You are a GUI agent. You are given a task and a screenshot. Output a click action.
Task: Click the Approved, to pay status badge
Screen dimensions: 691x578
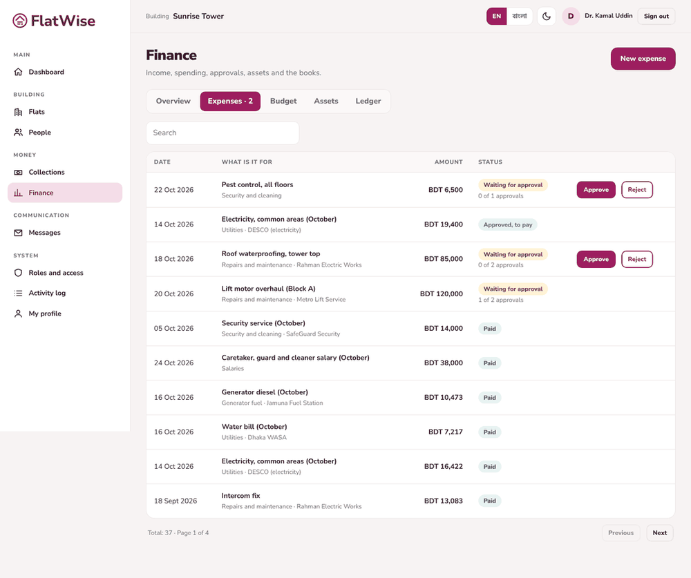click(x=508, y=224)
